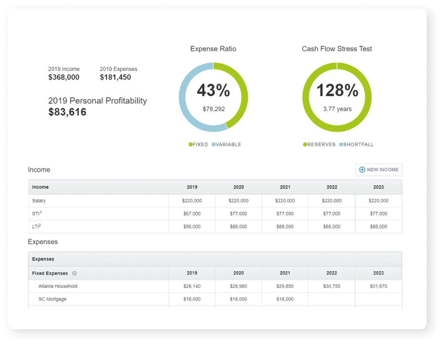
Task: Click the STI 2020 amount $77,000
Action: (x=239, y=214)
